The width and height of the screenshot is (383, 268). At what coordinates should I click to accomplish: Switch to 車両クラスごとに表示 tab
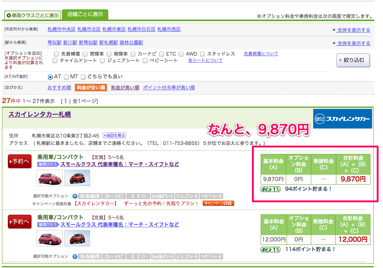tap(33, 15)
